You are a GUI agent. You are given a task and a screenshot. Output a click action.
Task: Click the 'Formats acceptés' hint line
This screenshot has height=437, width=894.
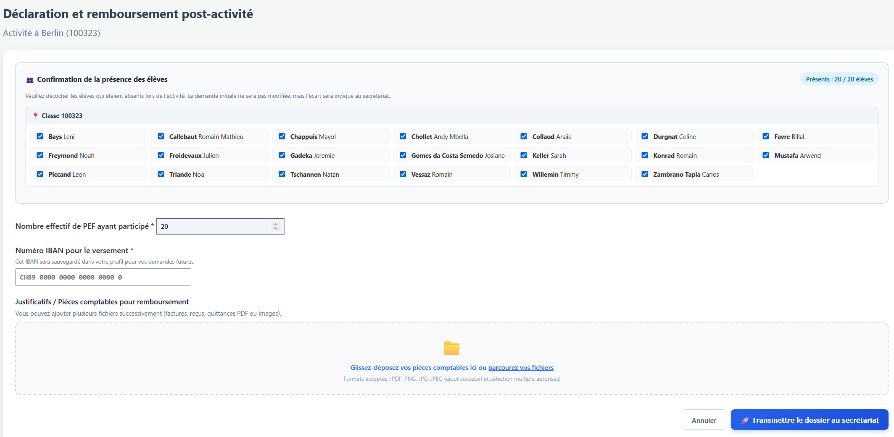452,379
